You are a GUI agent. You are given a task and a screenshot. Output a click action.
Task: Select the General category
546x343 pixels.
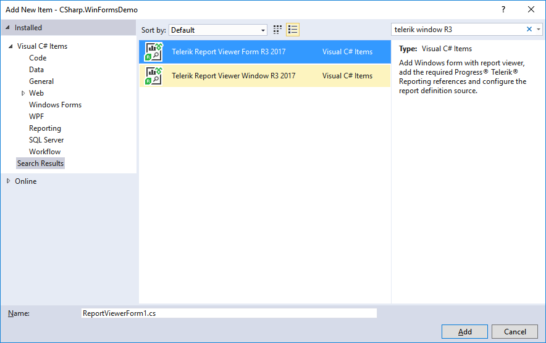pyautogui.click(x=41, y=81)
